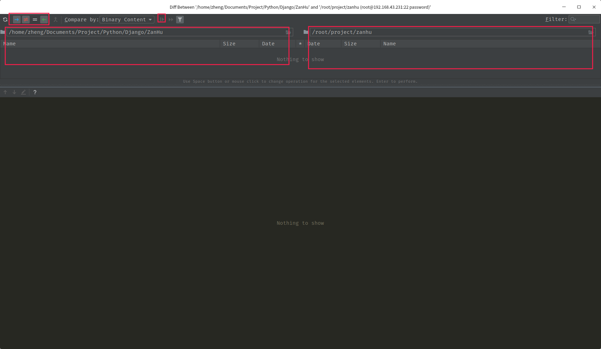
Task: Click Synchronize All double-arrow icon
Action: (x=171, y=20)
